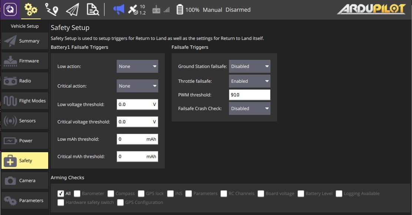Open the Throttle failsafe dropdown
This screenshot has height=215, width=412.
249,81
